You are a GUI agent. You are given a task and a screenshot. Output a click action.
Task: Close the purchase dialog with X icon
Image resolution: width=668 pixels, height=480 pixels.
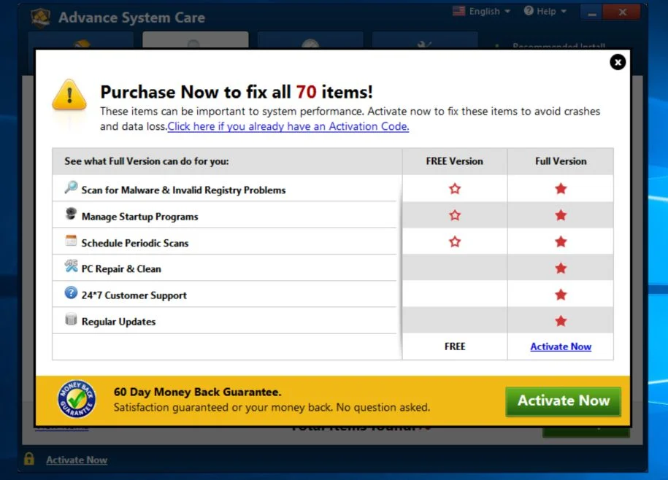[618, 62]
